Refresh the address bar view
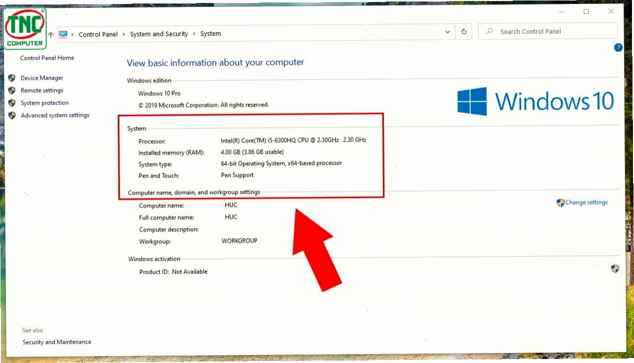 (464, 32)
